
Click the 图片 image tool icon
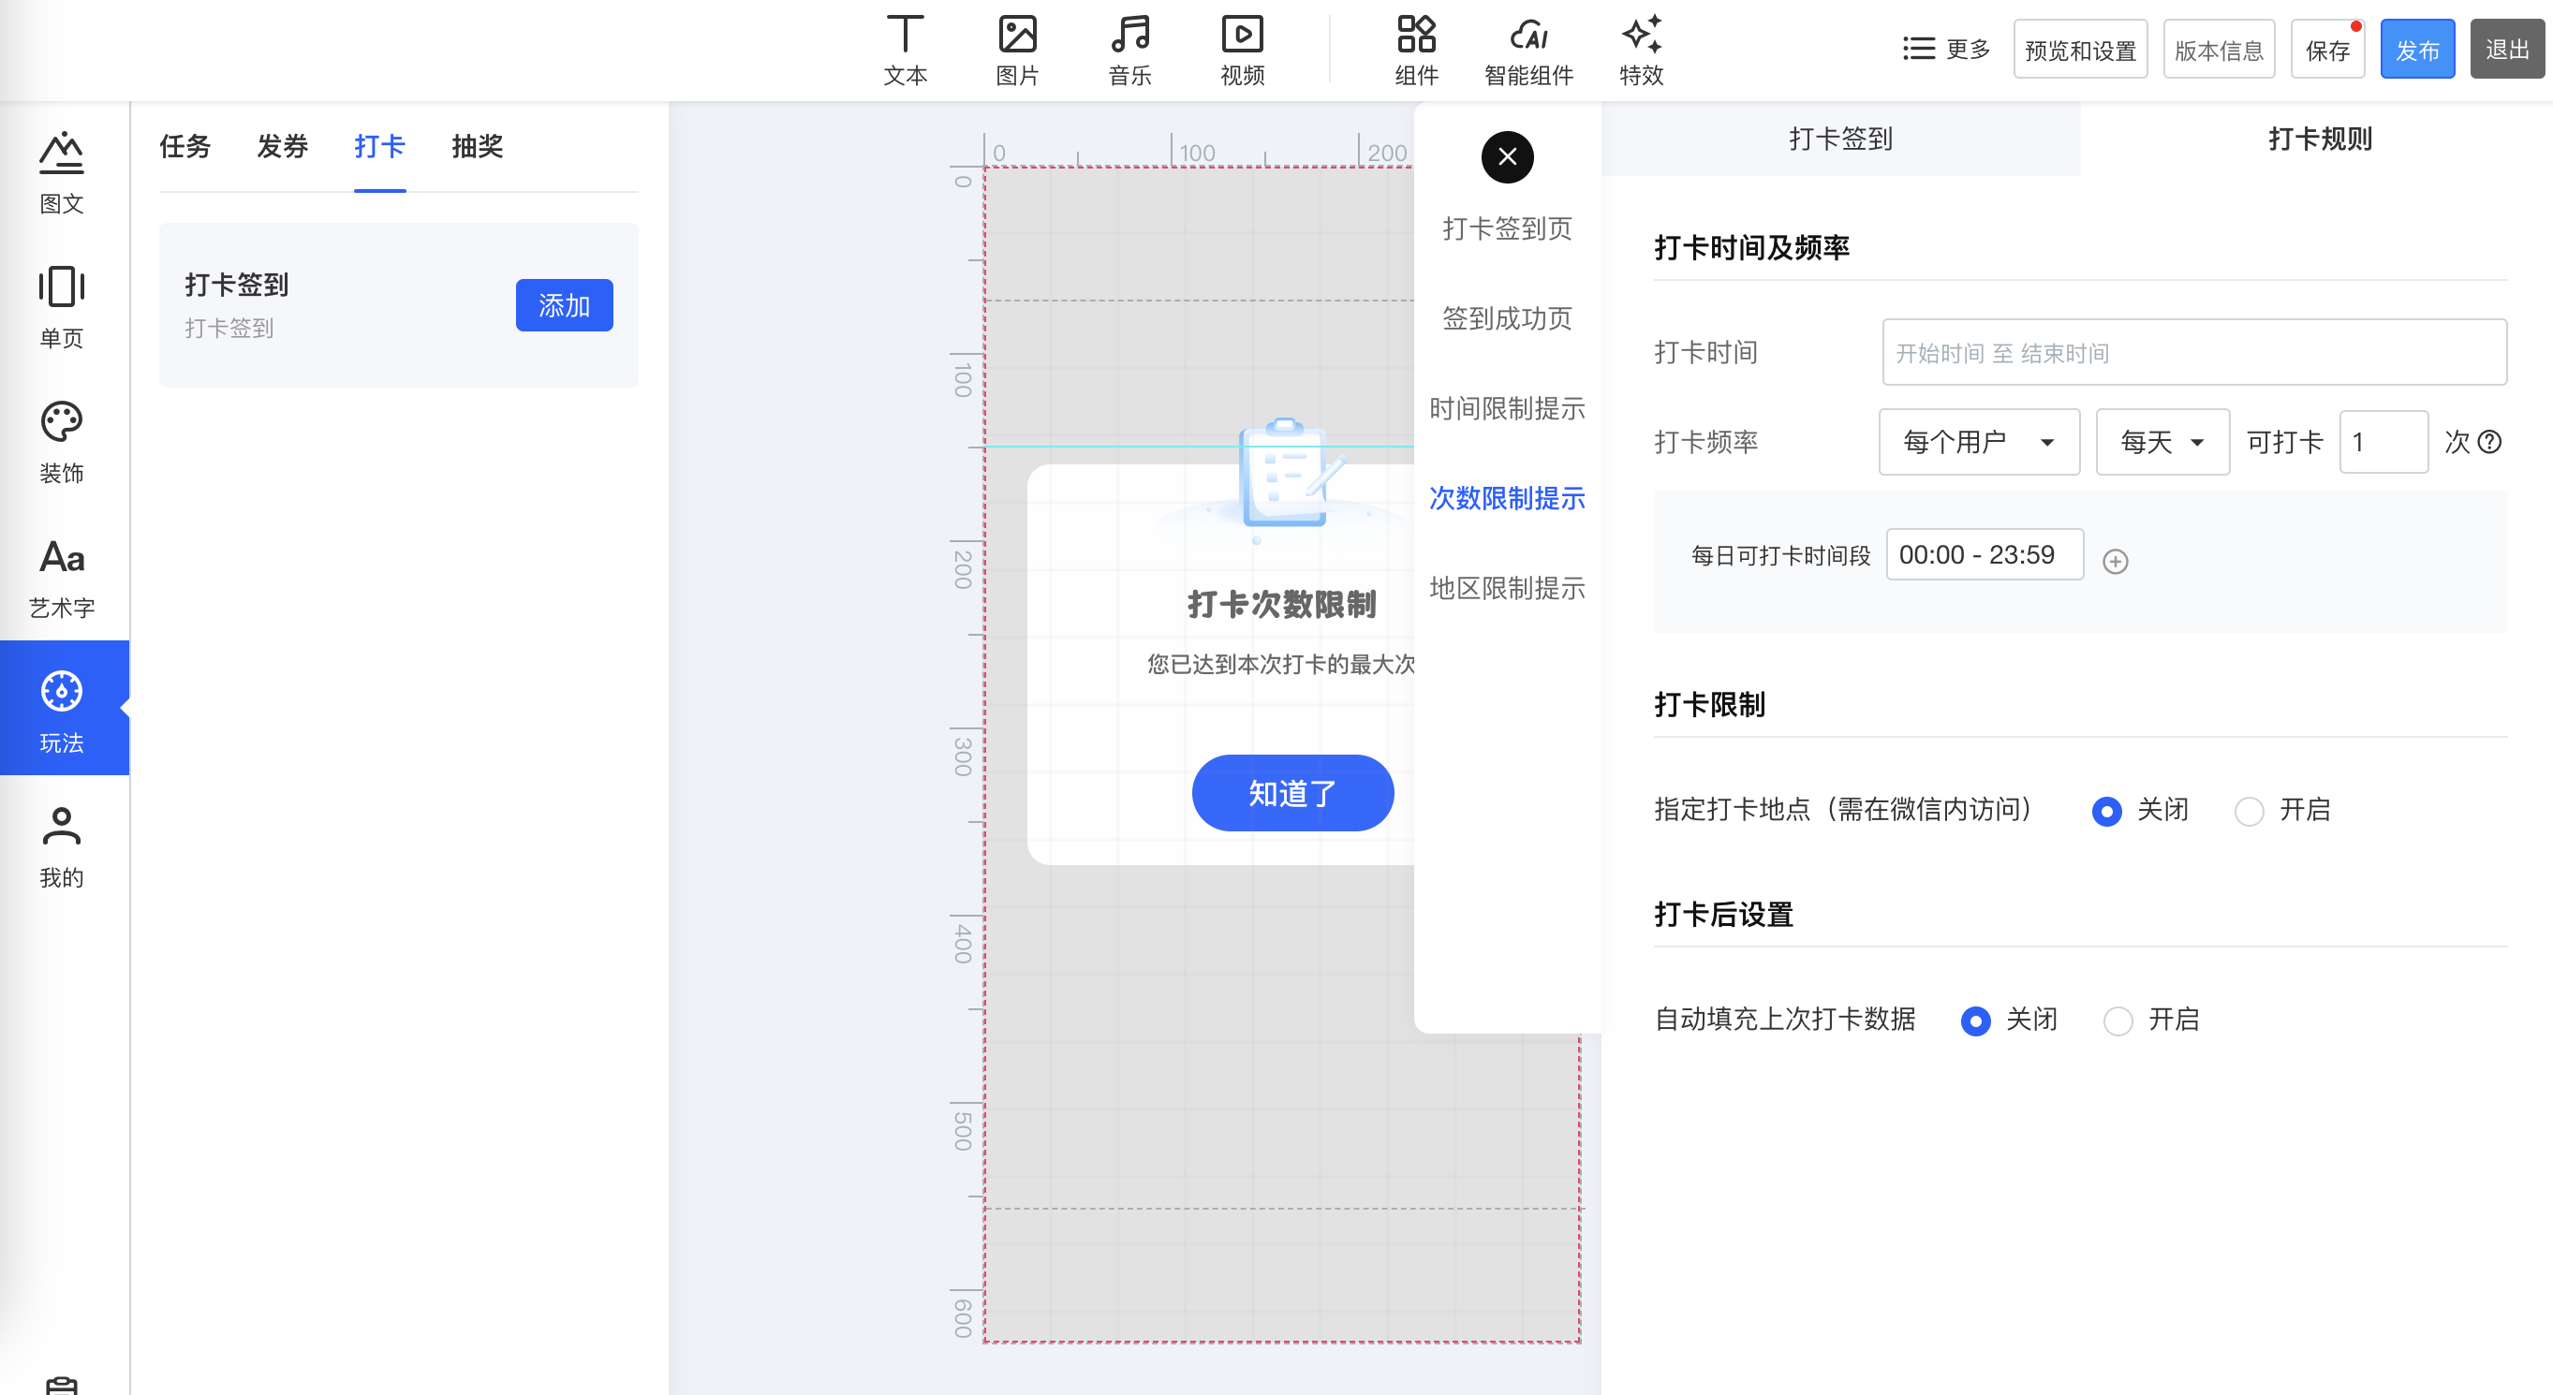click(1017, 36)
